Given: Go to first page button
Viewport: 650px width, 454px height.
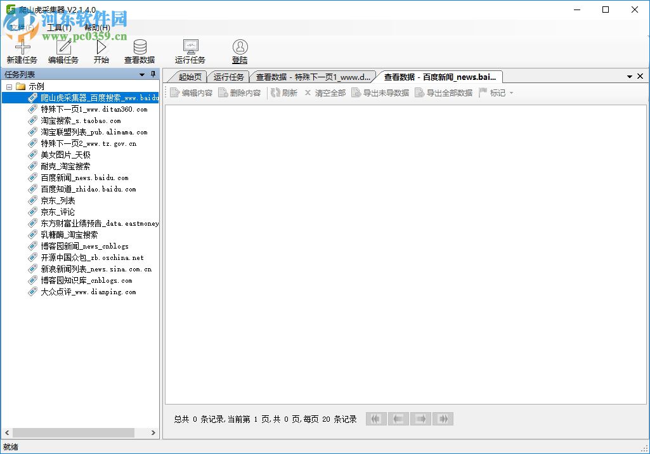Looking at the screenshot, I should pyautogui.click(x=376, y=418).
